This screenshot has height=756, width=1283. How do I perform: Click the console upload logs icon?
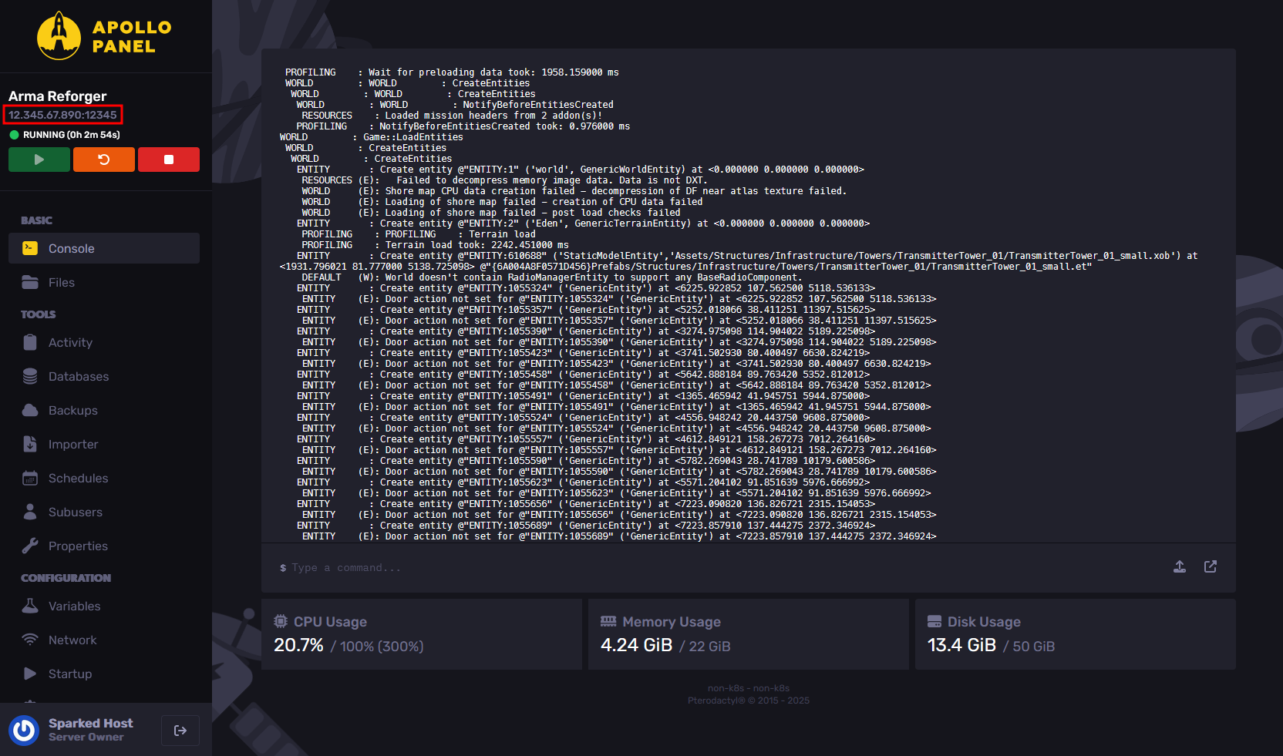(x=1180, y=566)
